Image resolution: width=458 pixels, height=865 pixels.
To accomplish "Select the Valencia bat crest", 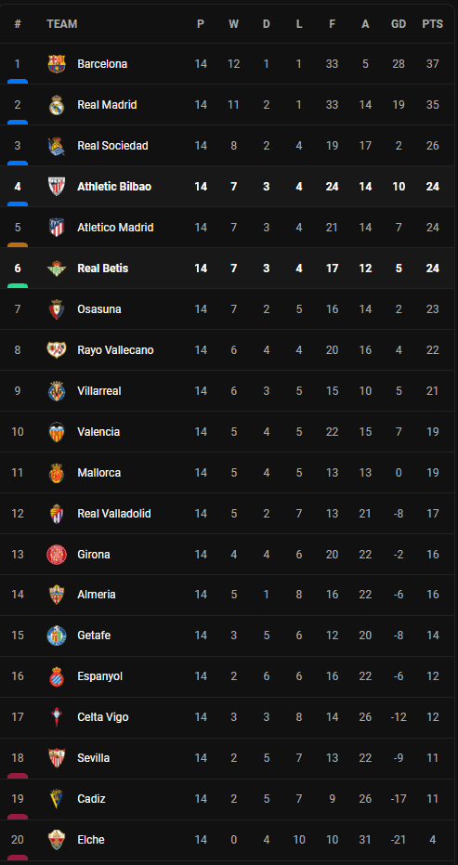I will 57,431.
